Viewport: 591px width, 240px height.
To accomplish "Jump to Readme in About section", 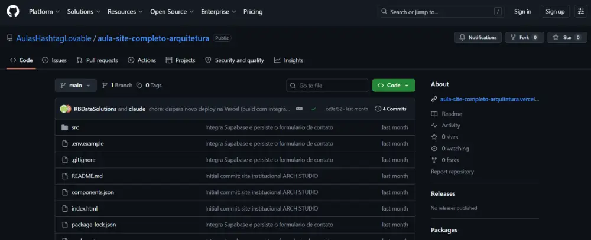I will click(447, 114).
